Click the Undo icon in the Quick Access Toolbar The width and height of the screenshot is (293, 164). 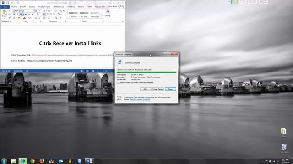pos(12,3)
